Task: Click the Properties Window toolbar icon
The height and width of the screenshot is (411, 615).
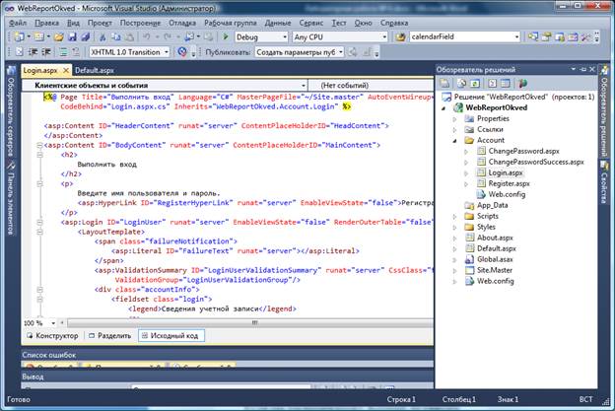Action: click(546, 37)
